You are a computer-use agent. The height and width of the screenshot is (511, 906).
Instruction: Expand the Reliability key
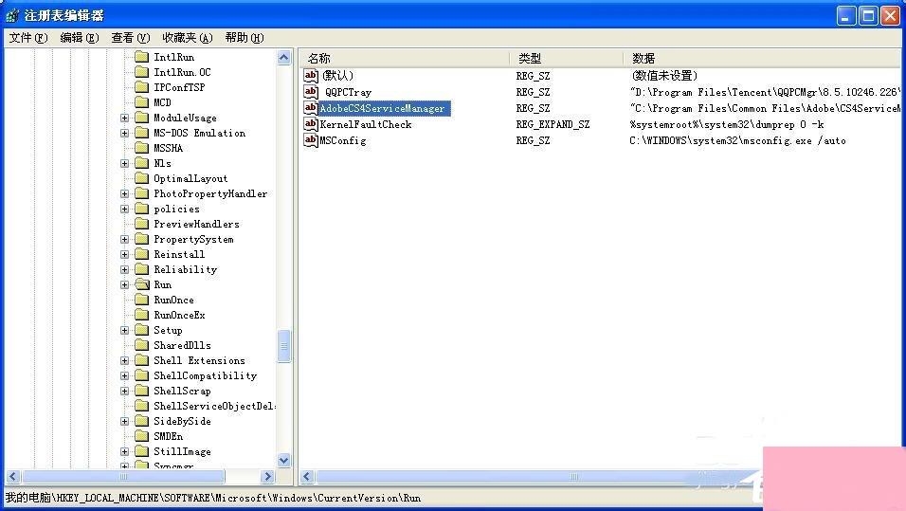pyautogui.click(x=124, y=269)
